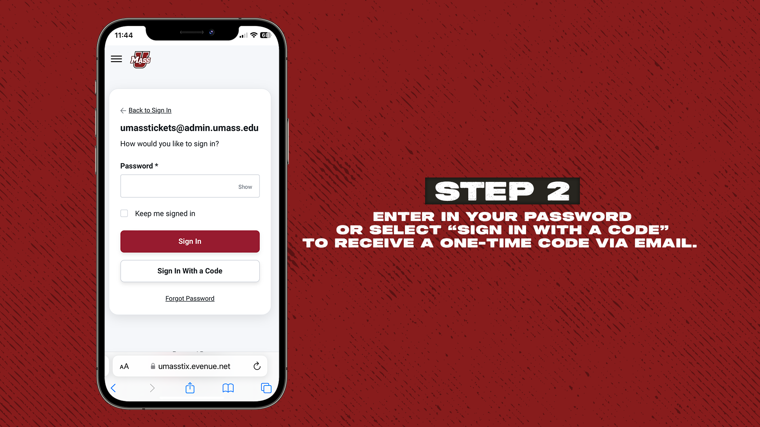Open the Forgot Password link
Image resolution: width=760 pixels, height=427 pixels.
190,298
